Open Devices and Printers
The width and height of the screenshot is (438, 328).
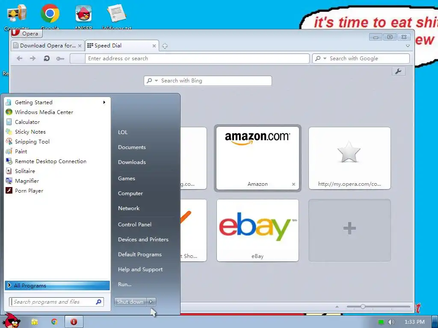143,240
